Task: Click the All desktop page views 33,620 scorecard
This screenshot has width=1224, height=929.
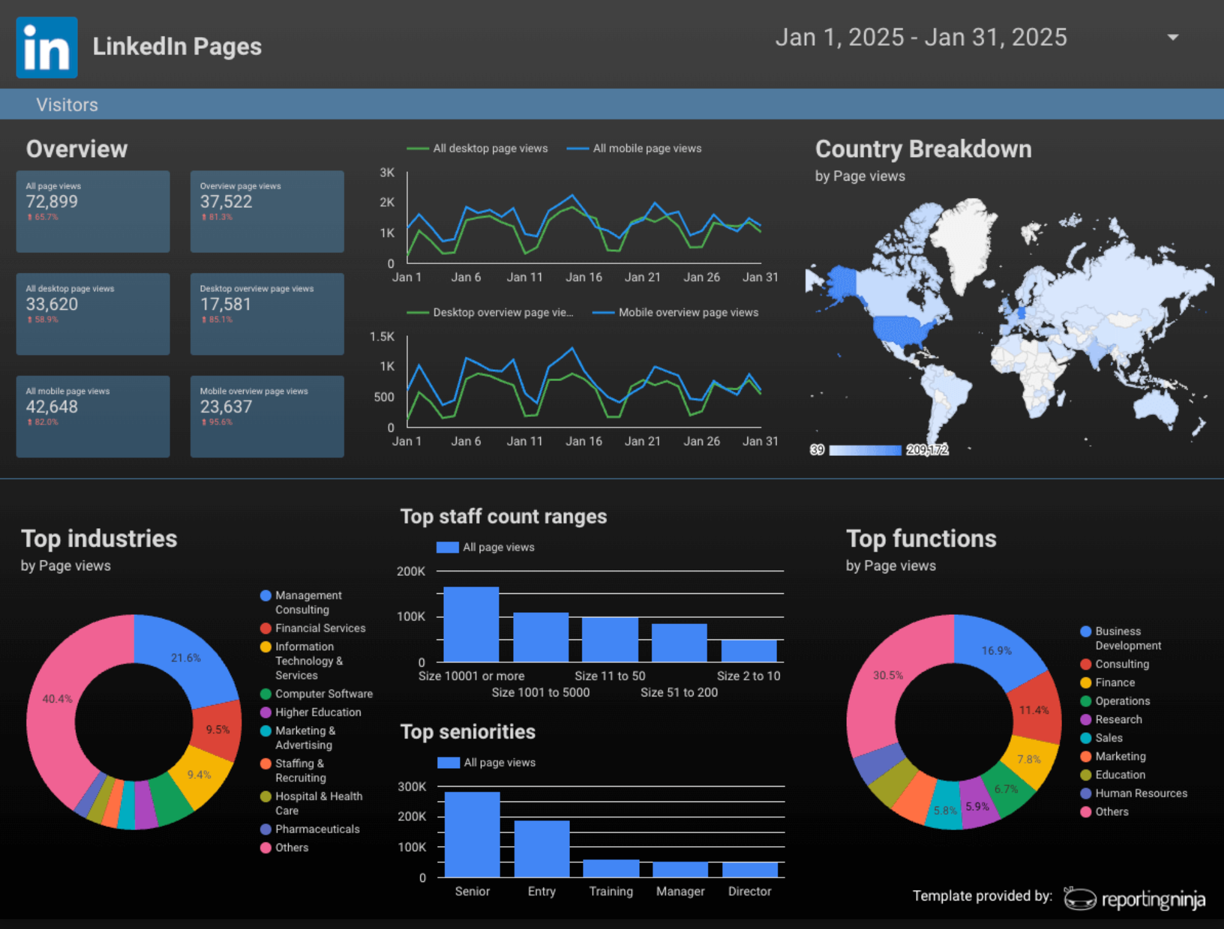Action: point(93,314)
